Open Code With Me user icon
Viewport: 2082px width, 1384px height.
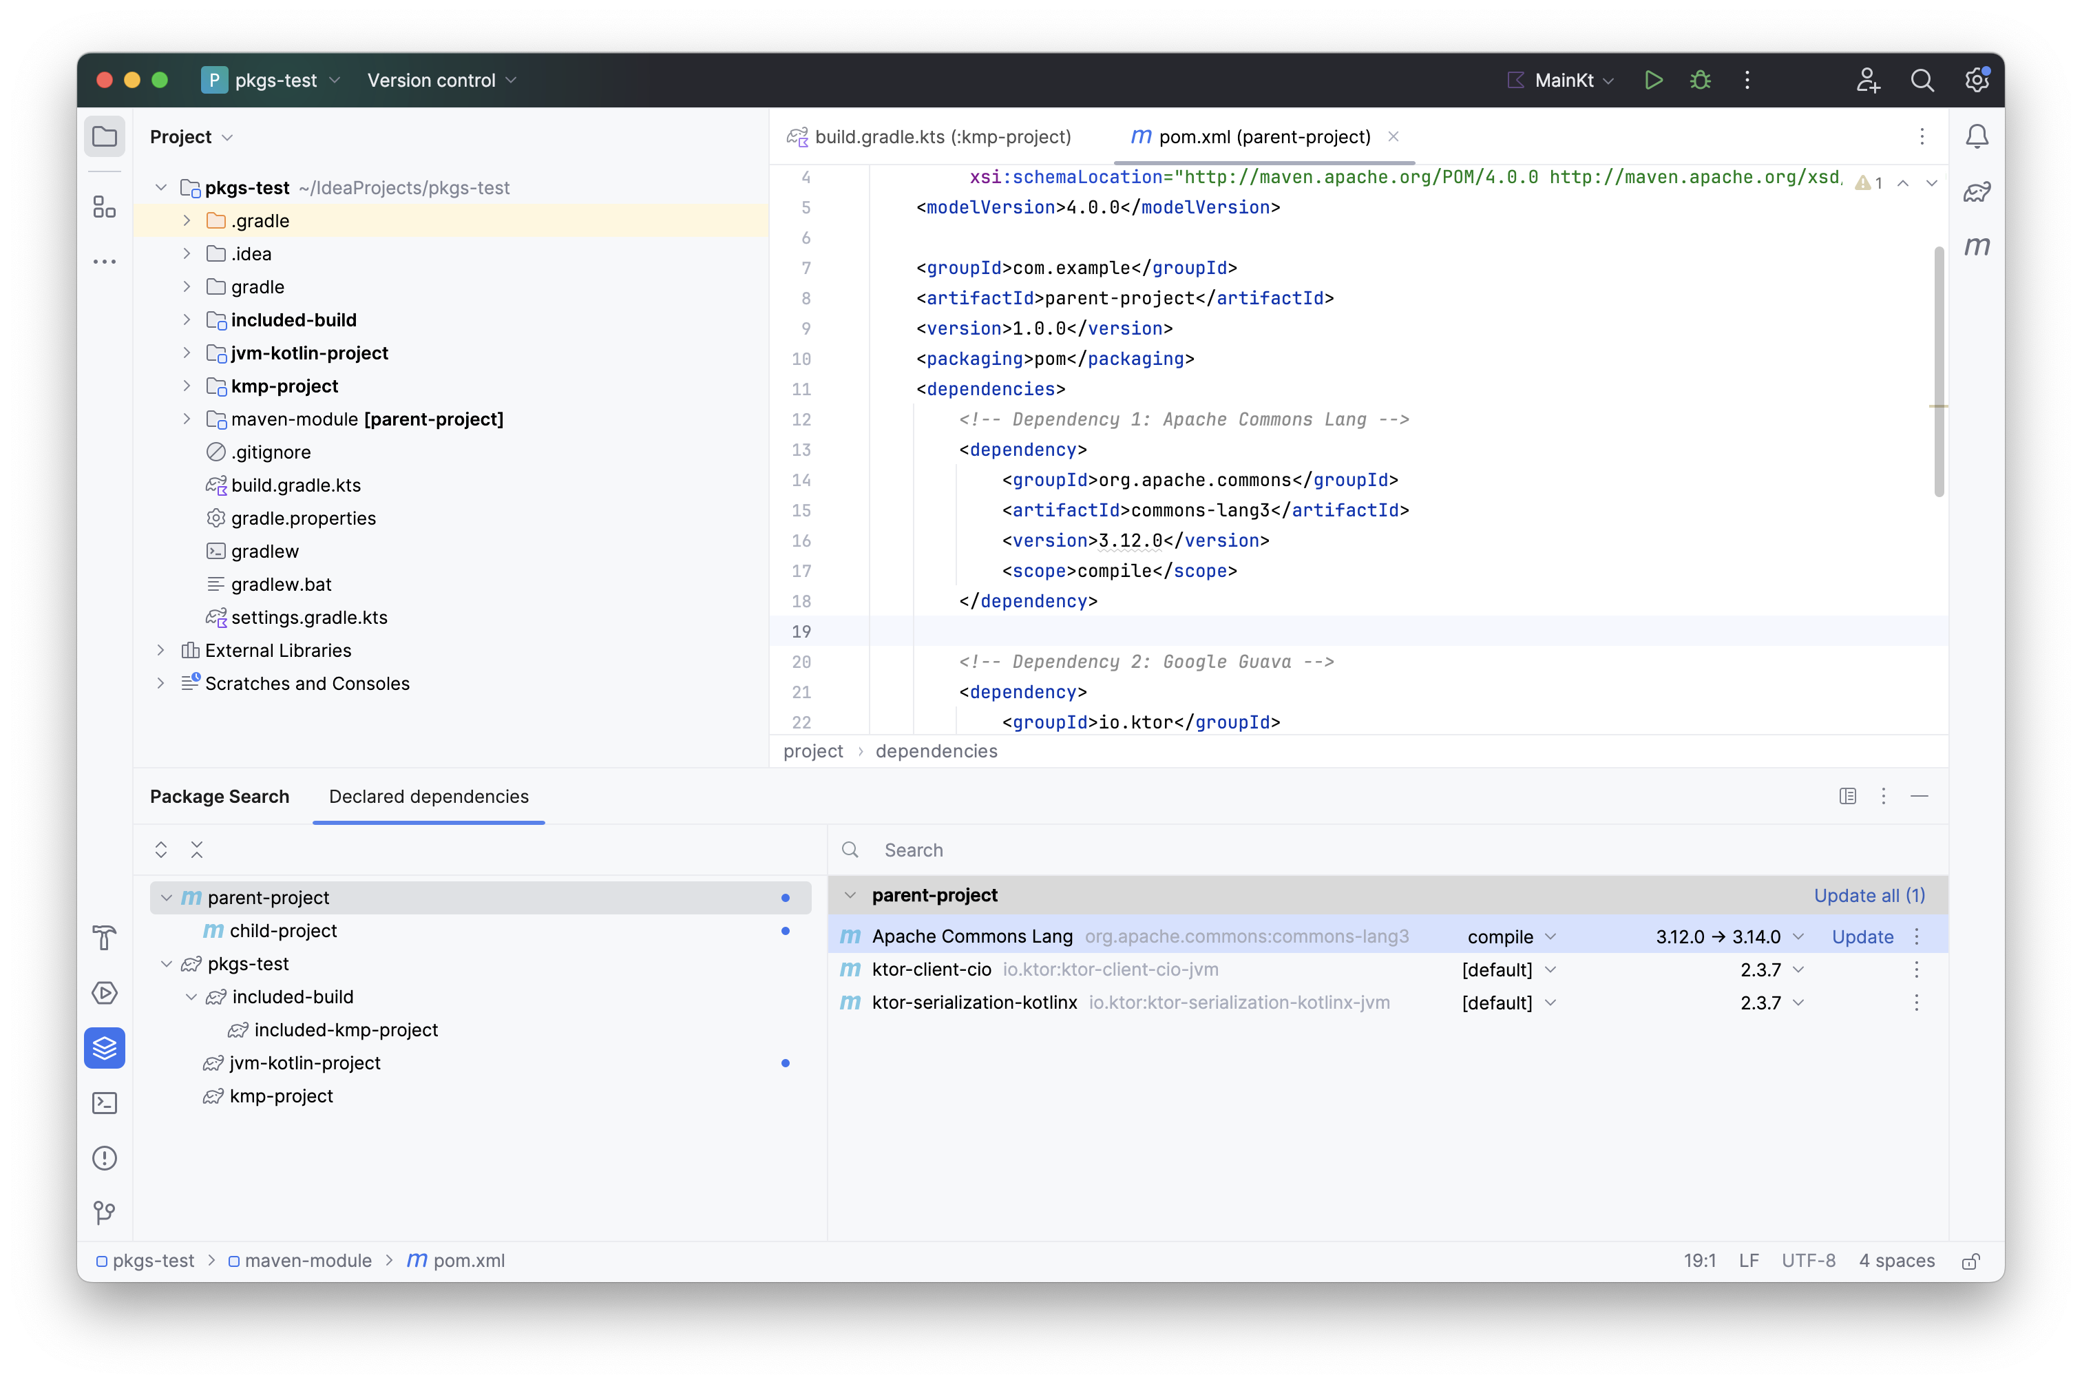pyautogui.click(x=1867, y=81)
